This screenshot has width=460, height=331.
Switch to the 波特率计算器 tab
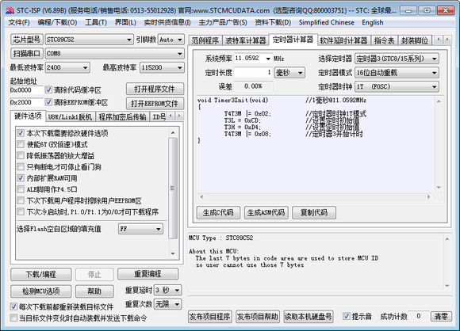click(245, 40)
